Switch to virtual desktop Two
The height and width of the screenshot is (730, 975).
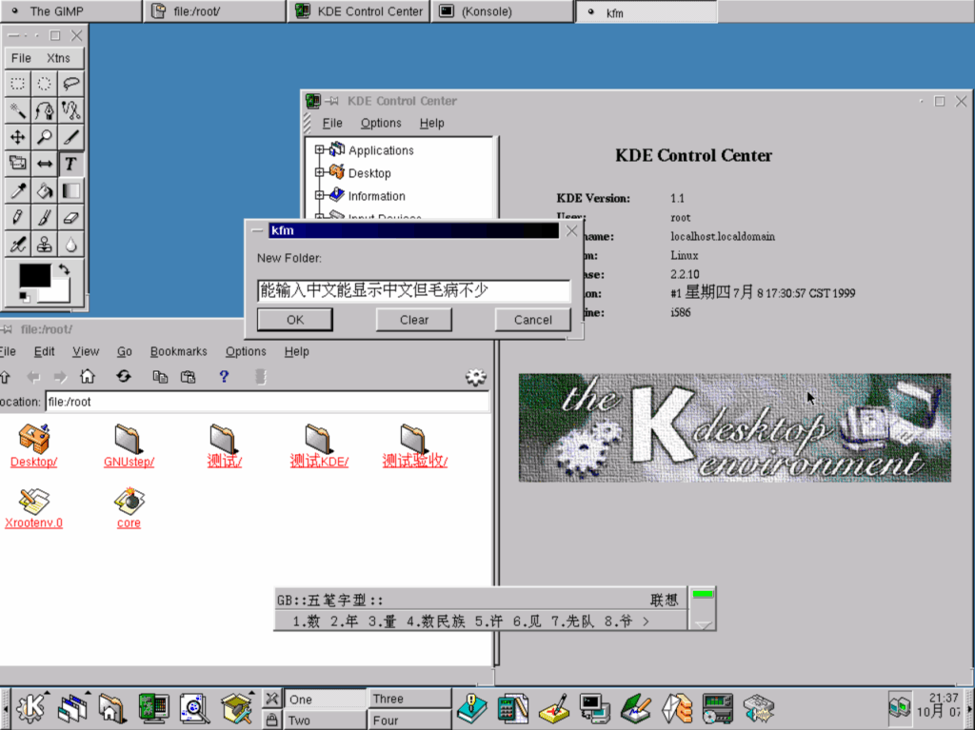pos(326,720)
